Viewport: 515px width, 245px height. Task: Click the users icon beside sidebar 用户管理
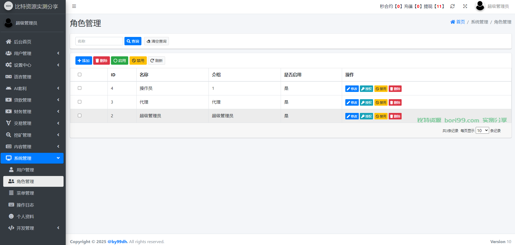pos(9,53)
